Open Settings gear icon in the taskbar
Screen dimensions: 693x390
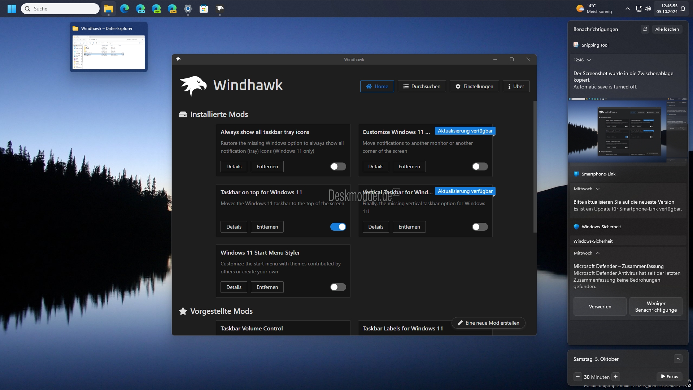click(188, 9)
